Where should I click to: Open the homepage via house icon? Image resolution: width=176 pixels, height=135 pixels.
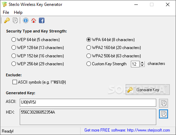coord(34,20)
